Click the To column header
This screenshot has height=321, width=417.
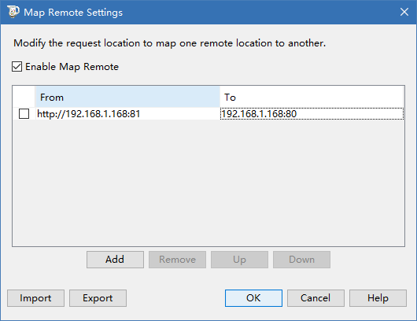point(312,97)
